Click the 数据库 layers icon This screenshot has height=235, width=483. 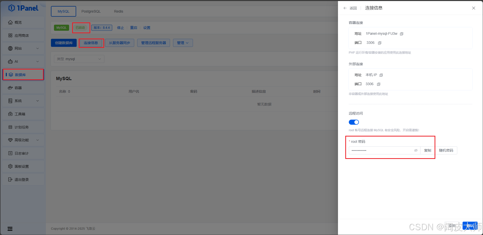click(x=11, y=75)
